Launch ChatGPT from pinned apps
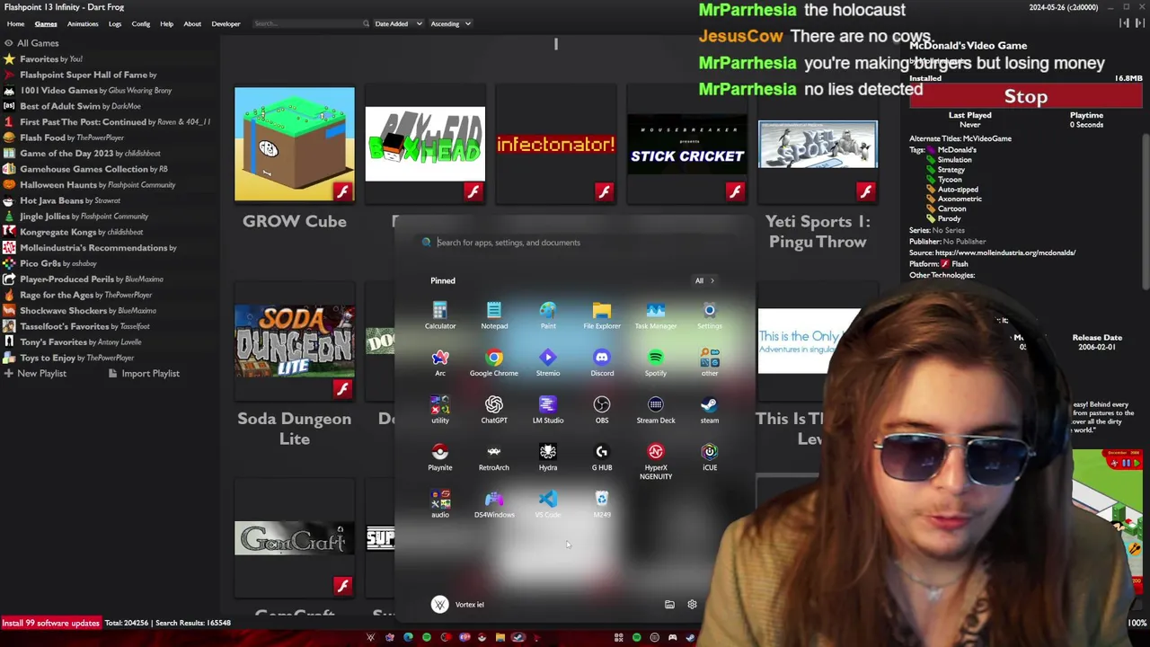The height and width of the screenshot is (647, 1150). coord(494,410)
